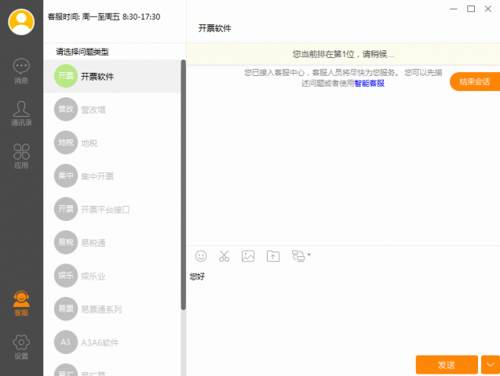Click the message text input area
The image size is (500, 376).
pyautogui.click(x=342, y=309)
